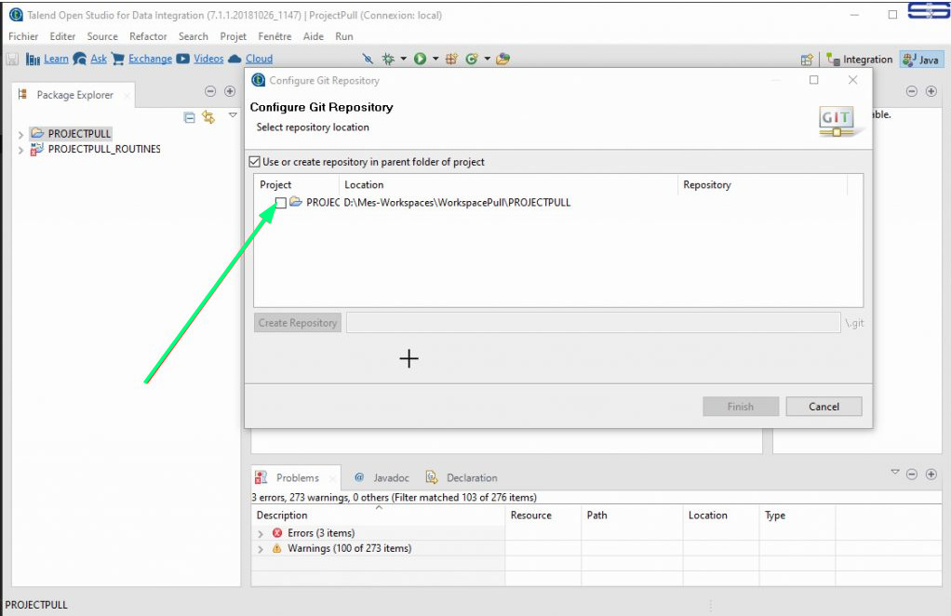Click the Repository column header

coord(762,185)
